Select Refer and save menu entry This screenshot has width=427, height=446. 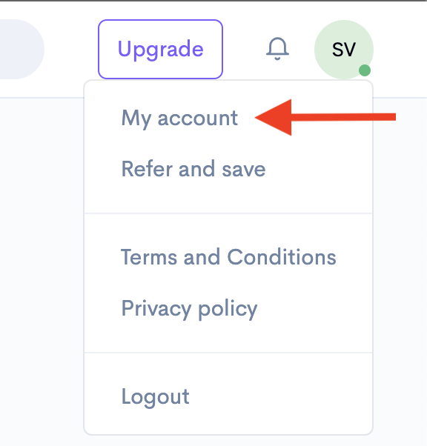pos(193,169)
